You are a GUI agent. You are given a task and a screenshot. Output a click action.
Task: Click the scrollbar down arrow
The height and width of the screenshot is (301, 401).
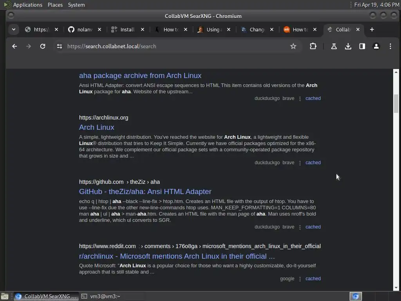coord(396,288)
